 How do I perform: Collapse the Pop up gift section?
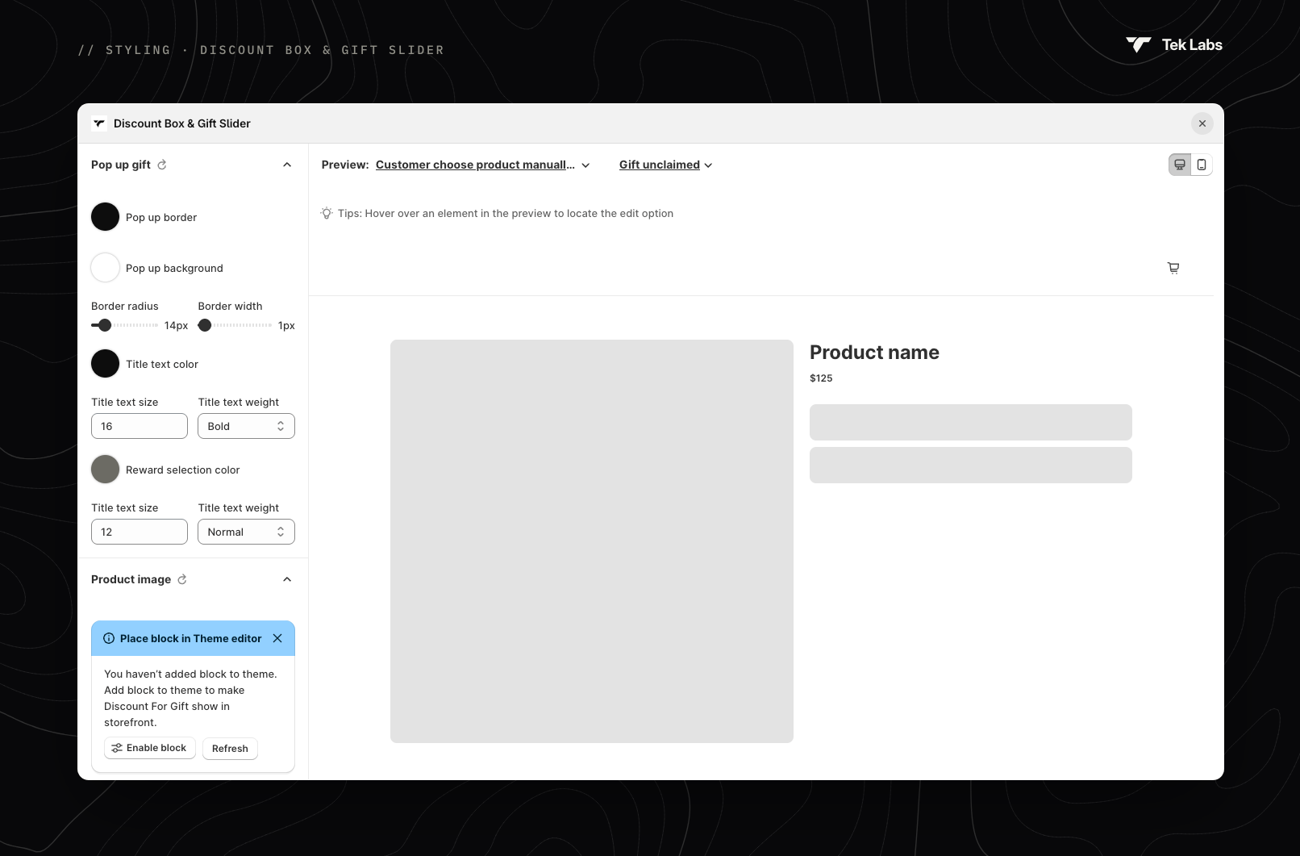click(x=287, y=165)
